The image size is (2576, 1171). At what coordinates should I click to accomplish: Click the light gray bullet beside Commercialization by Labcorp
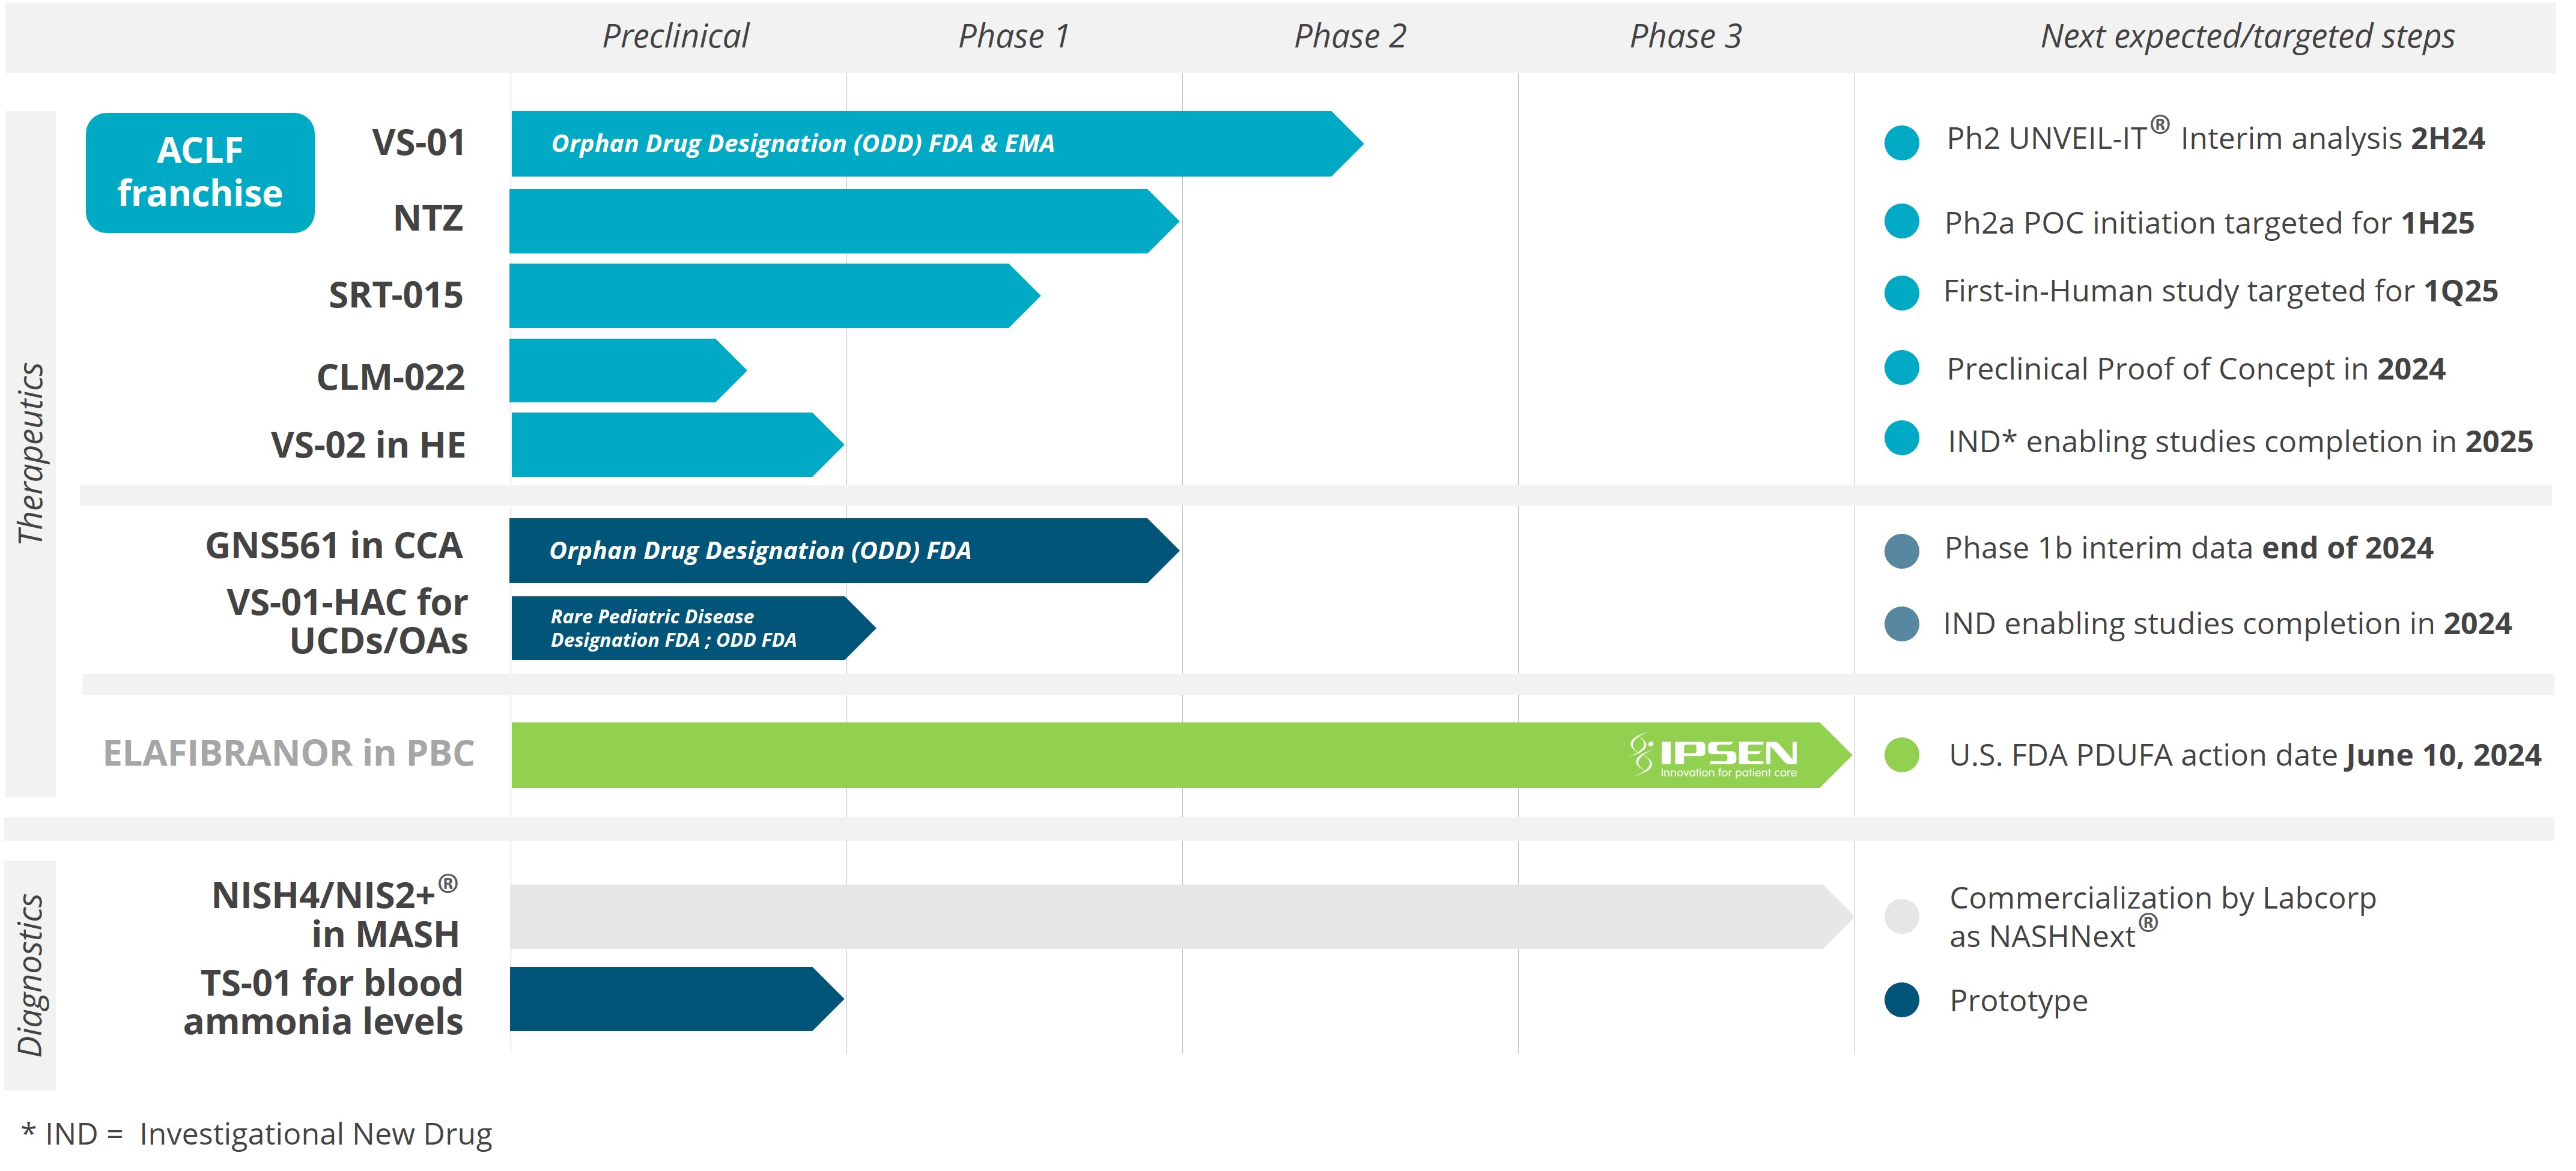[x=1901, y=915]
